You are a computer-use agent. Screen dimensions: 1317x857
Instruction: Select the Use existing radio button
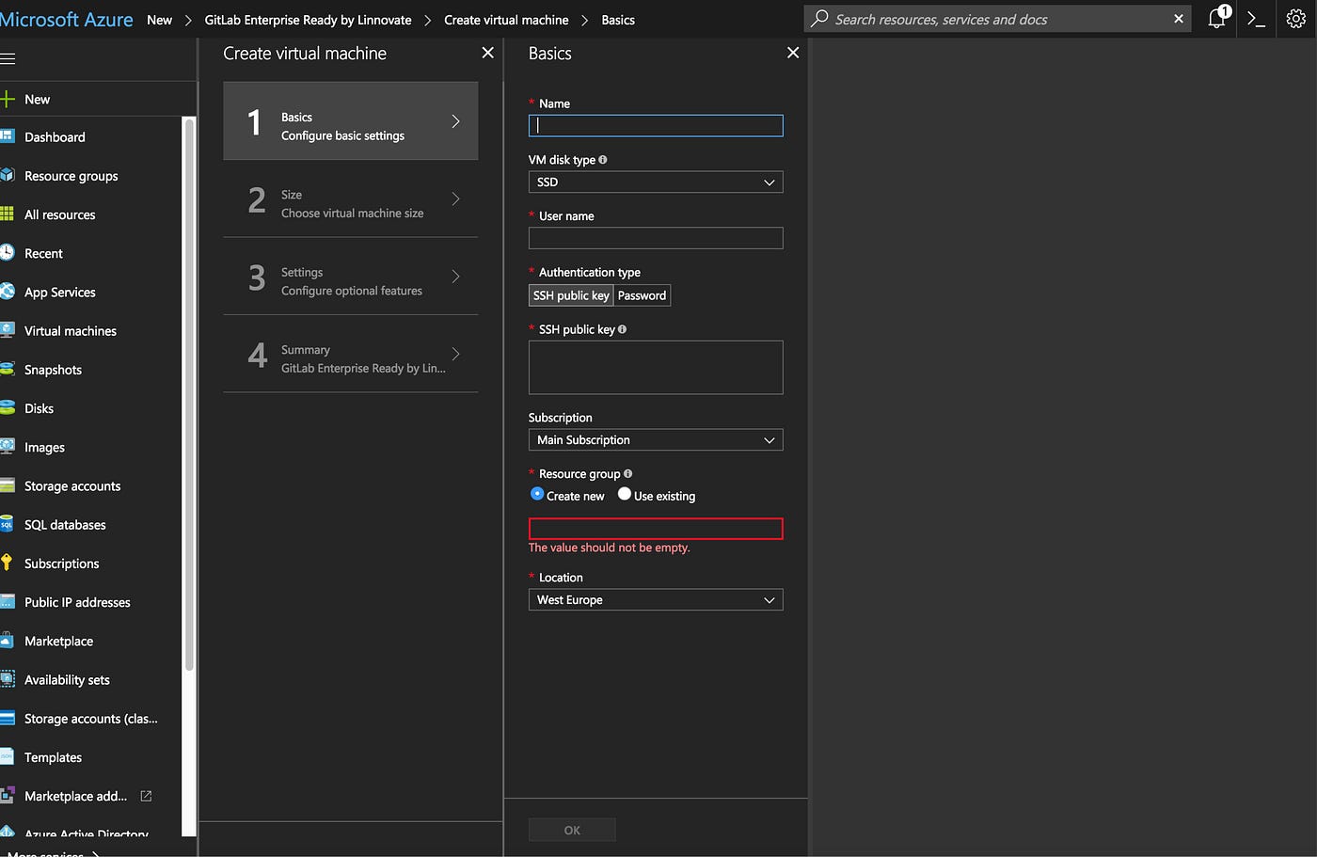click(624, 494)
